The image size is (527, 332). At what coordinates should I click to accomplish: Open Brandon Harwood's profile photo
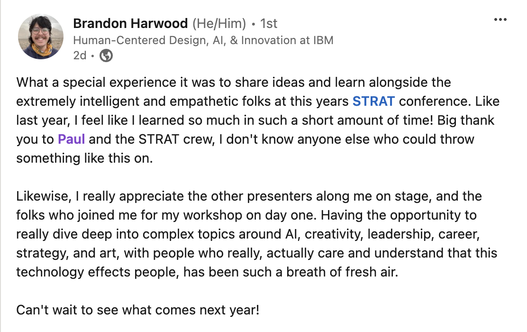(40, 37)
